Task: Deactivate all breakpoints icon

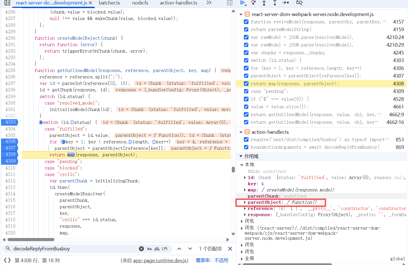Action: pos(299,3)
